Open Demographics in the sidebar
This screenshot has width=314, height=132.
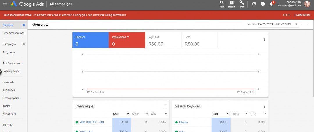11,98
